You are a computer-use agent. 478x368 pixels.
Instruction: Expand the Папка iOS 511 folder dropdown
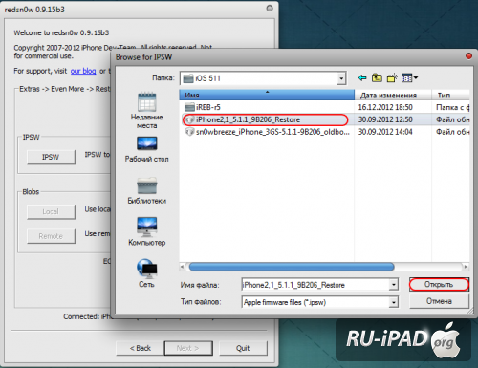tap(341, 78)
